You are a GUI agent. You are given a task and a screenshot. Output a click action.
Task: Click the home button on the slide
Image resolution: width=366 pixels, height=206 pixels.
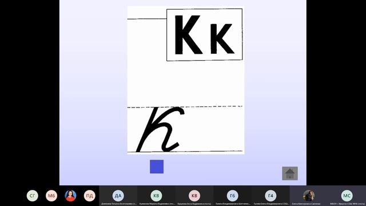point(290,173)
